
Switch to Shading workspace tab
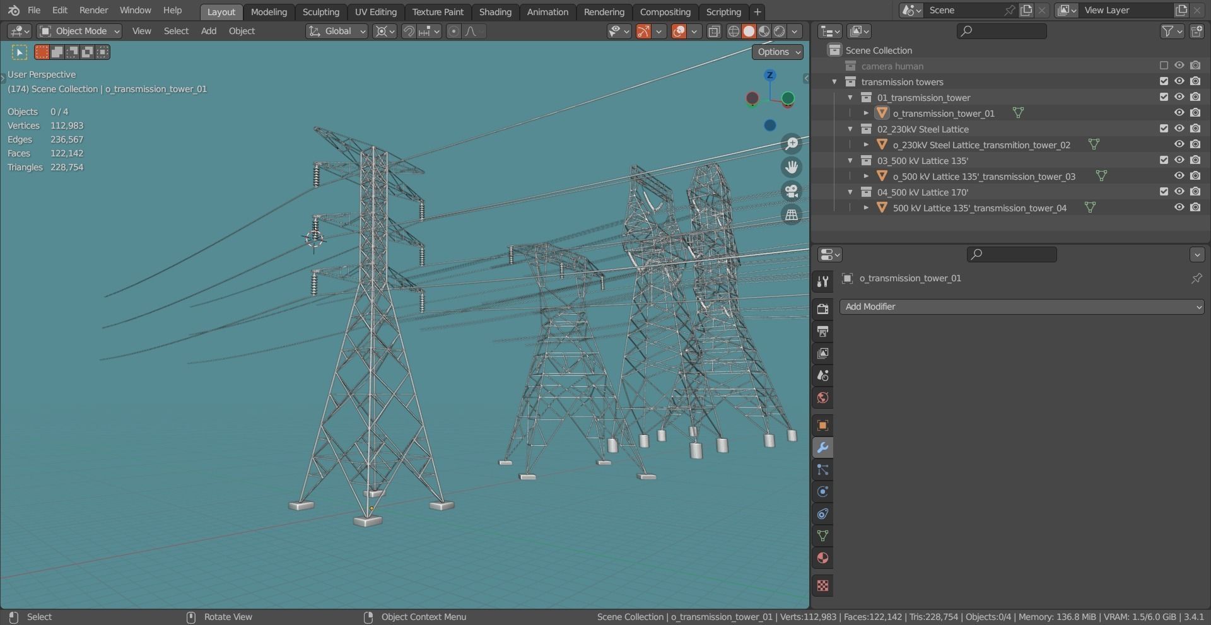(x=495, y=12)
